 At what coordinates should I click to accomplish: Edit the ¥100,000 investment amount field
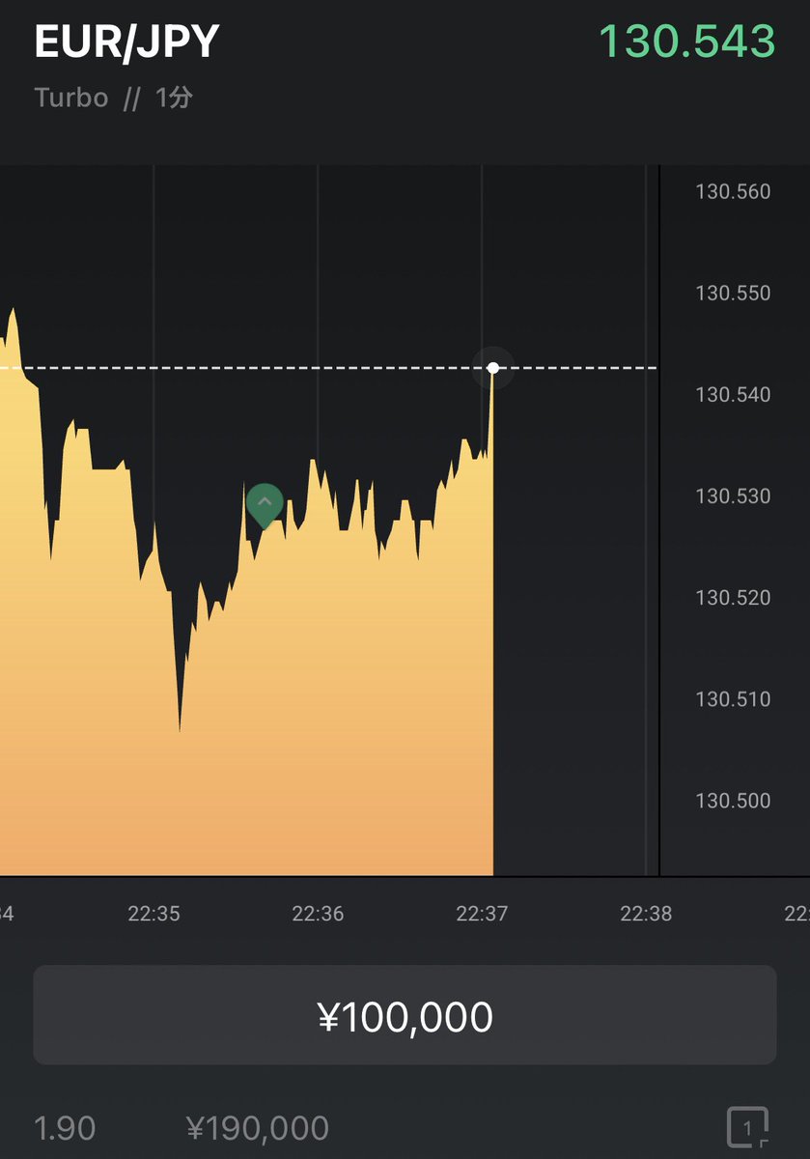pyautogui.click(x=405, y=1015)
